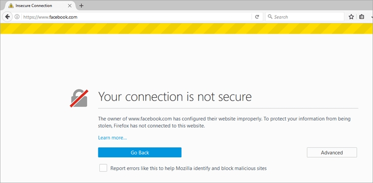Open the Advanced options button
The width and height of the screenshot is (373, 183).
(332, 152)
